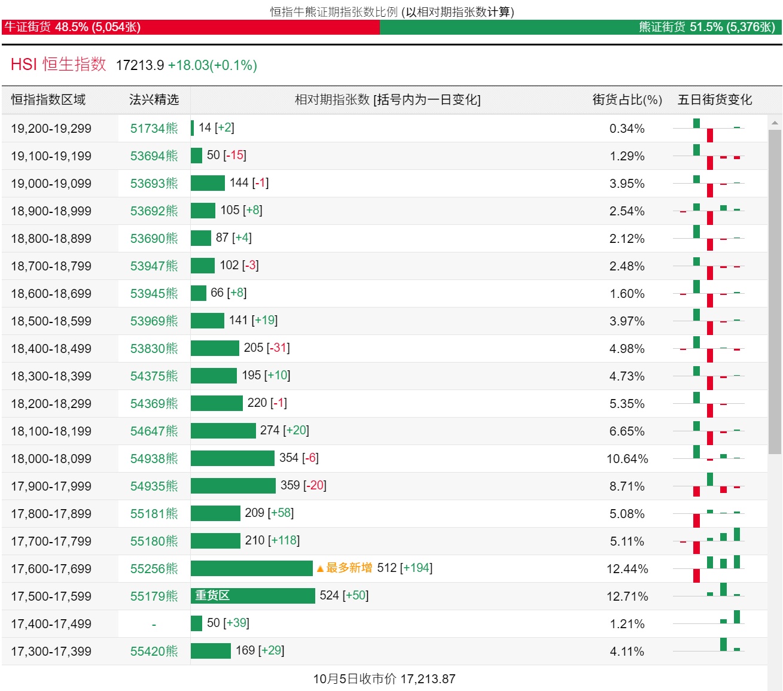The height and width of the screenshot is (691, 783).
Task: Open the 54938熊 warrant link
Action: 154,458
